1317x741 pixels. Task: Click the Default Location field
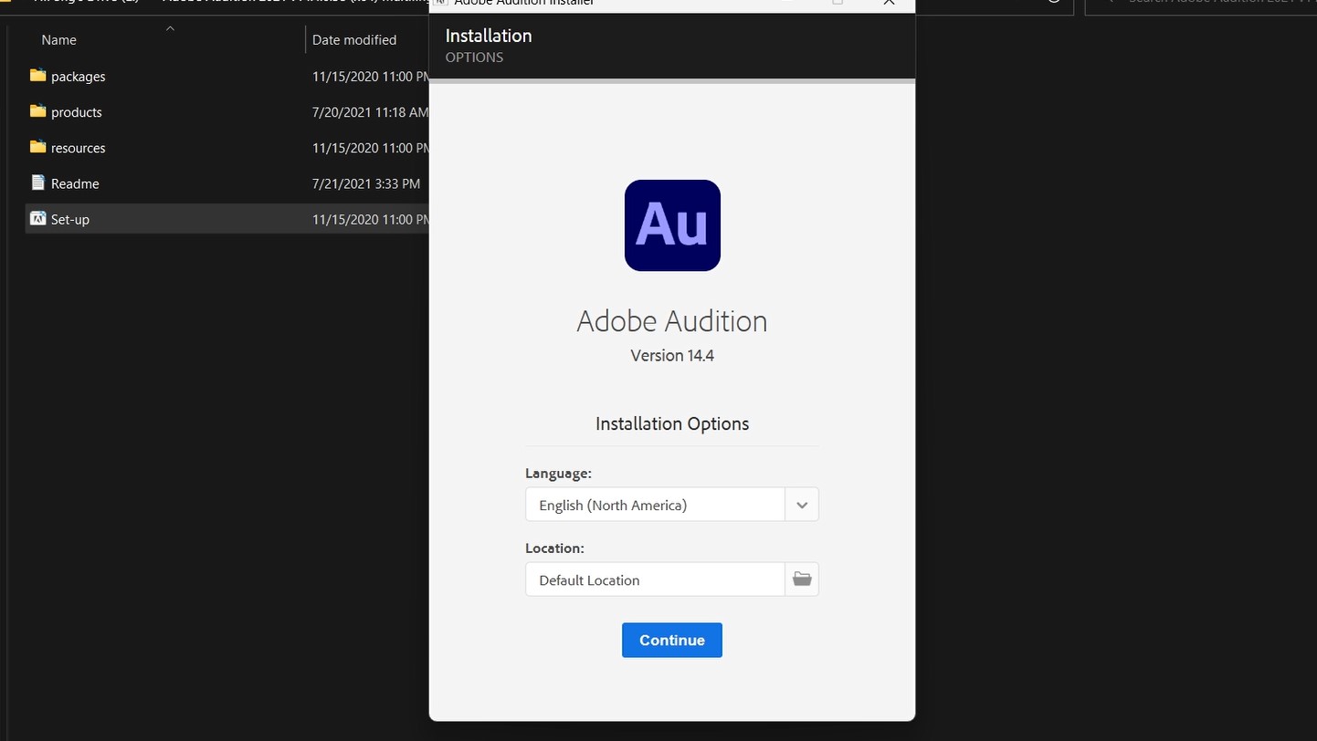pyautogui.click(x=655, y=579)
